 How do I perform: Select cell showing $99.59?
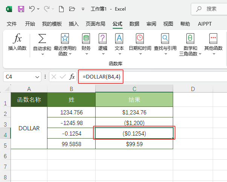134,144
